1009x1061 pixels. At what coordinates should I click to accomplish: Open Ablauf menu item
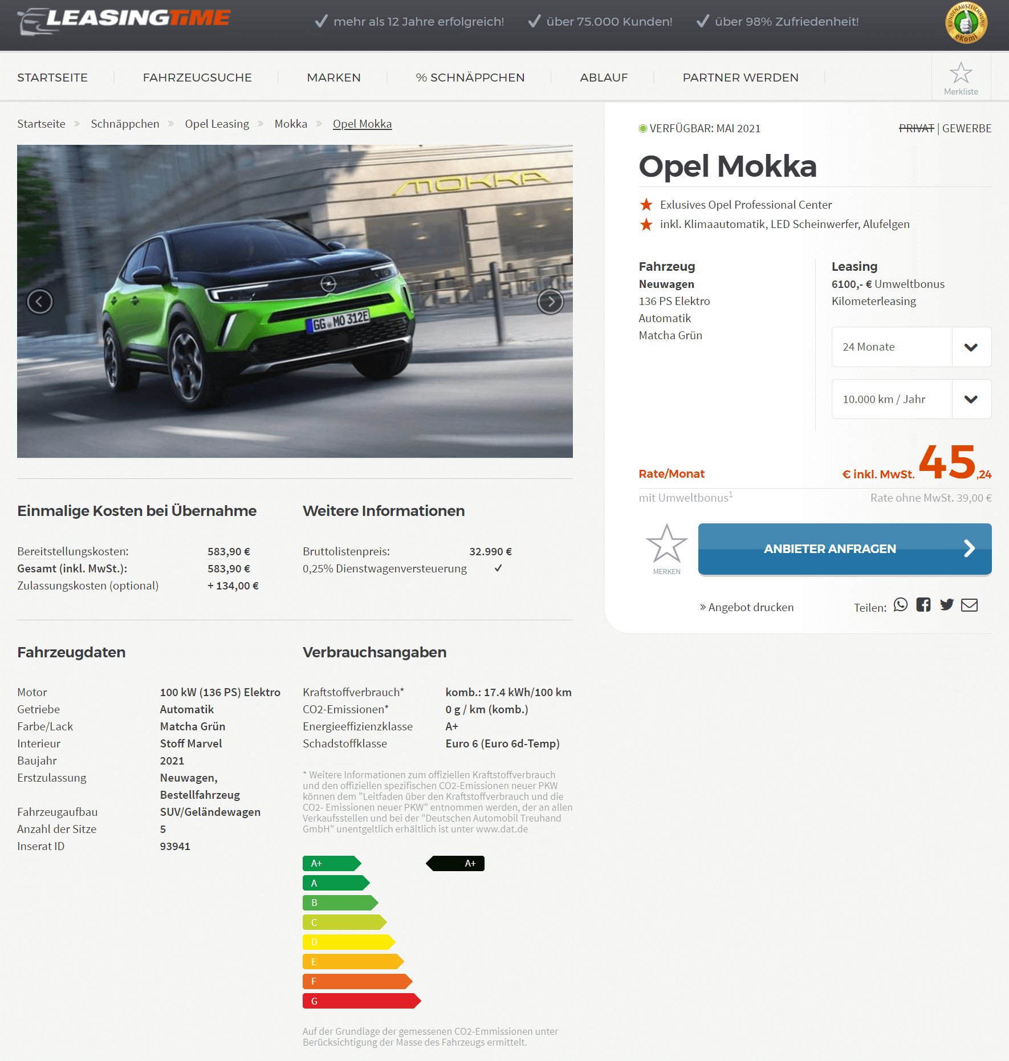pyautogui.click(x=604, y=78)
